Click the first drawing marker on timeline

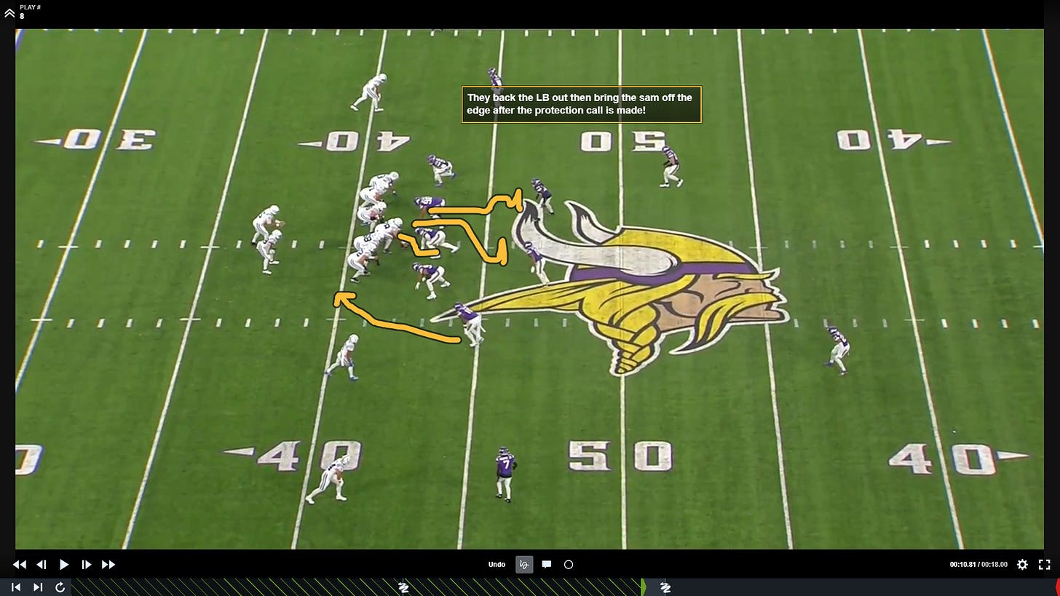pyautogui.click(x=404, y=588)
